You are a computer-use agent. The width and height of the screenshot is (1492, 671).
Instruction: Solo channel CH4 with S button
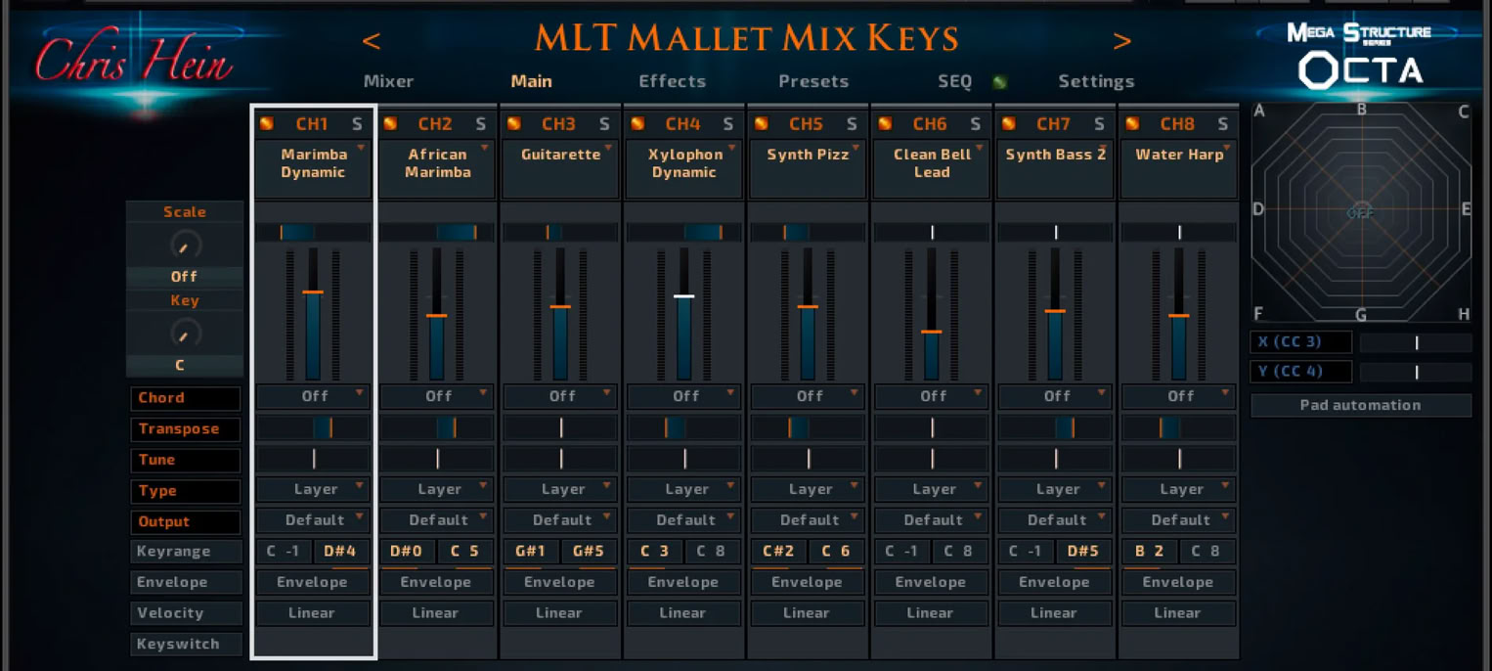pyautogui.click(x=727, y=124)
